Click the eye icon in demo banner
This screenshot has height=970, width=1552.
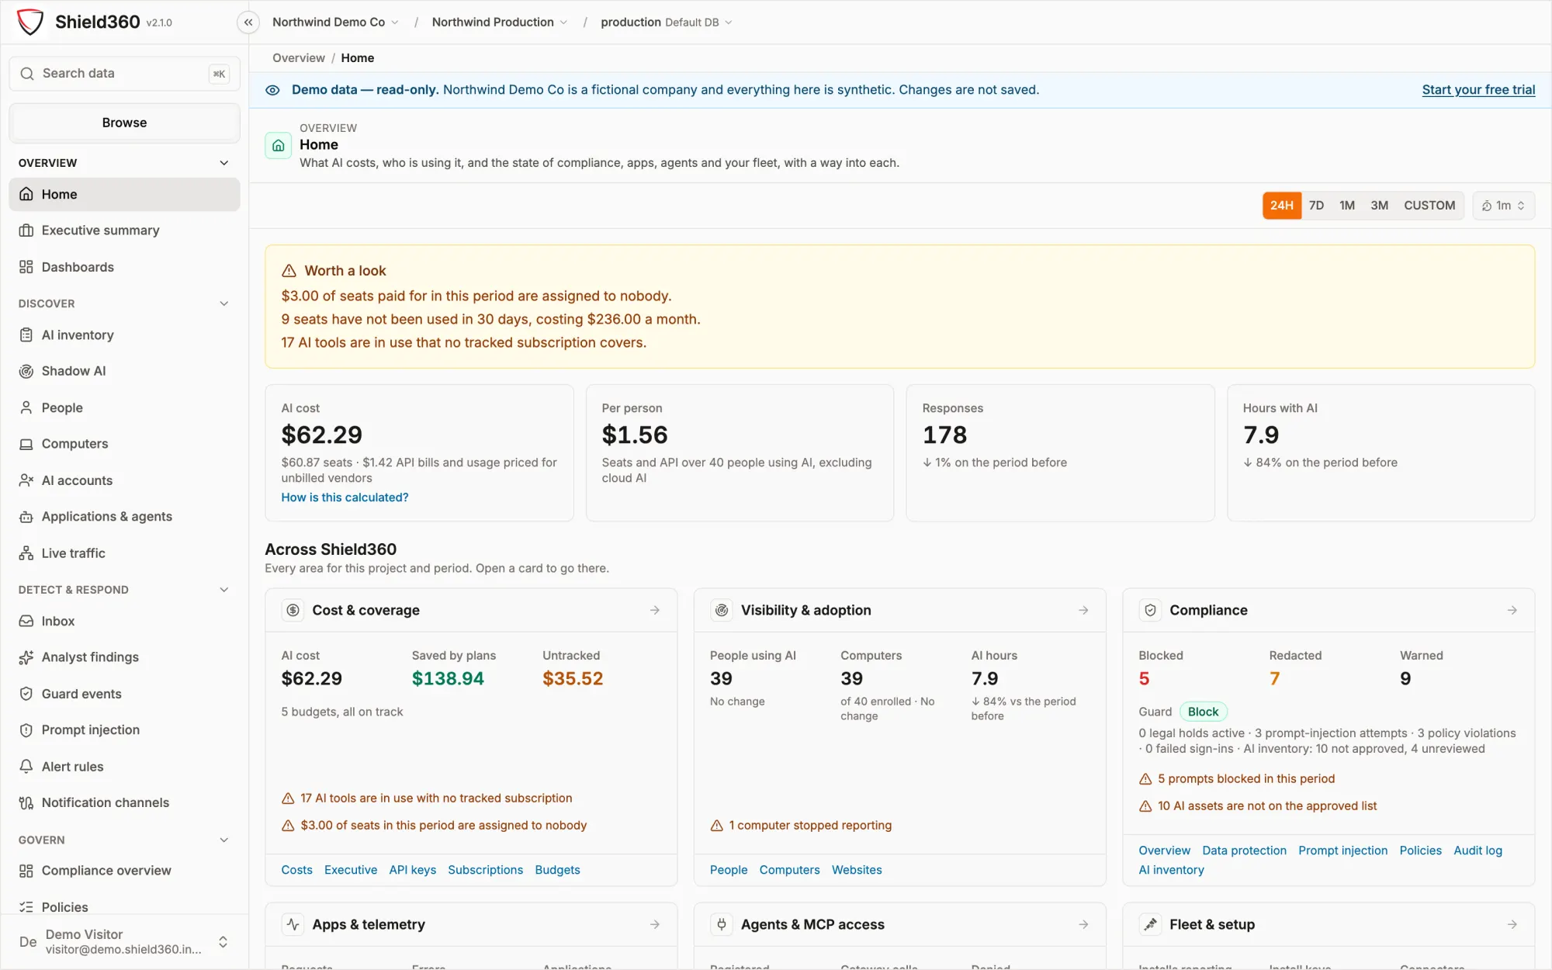point(272,90)
